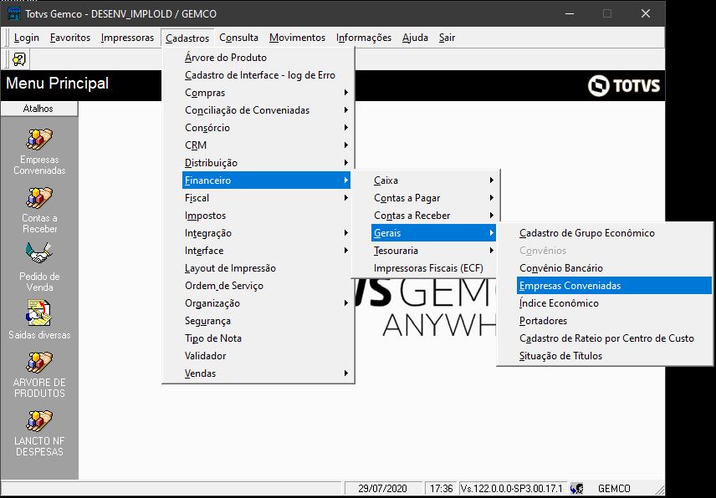The height and width of the screenshot is (498, 716).
Task: Open the Favoritos menu
Action: (x=70, y=38)
